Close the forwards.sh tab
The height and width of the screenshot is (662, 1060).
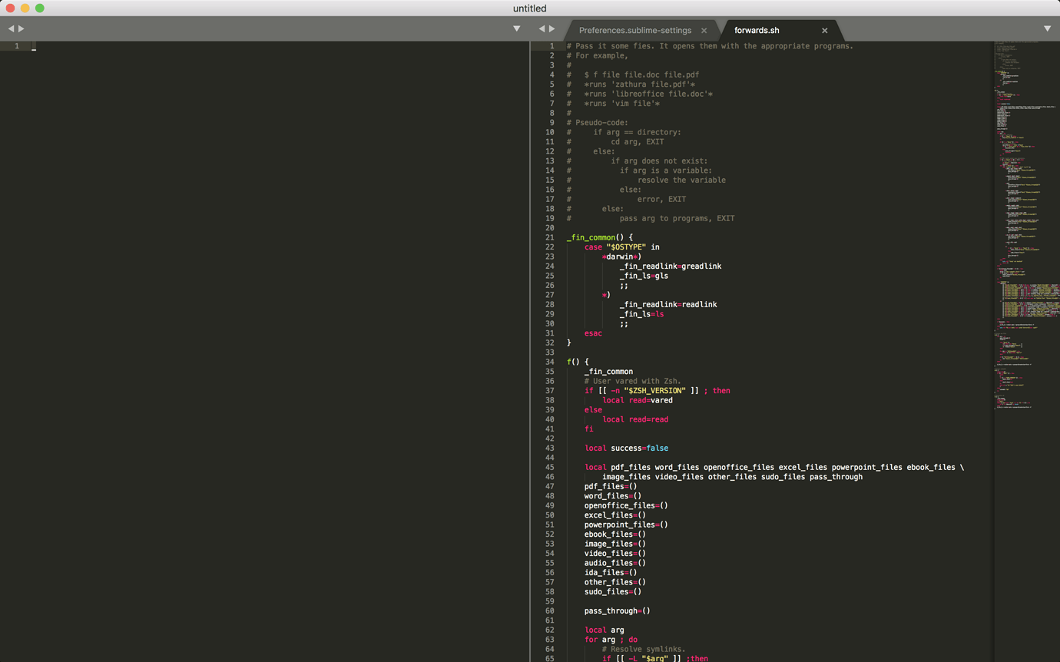pos(825,31)
